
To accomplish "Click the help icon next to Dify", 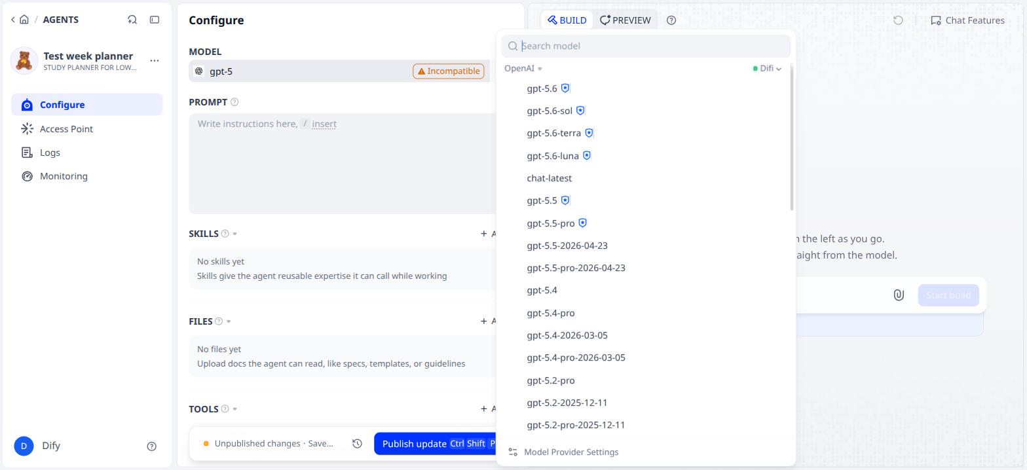I will (152, 446).
